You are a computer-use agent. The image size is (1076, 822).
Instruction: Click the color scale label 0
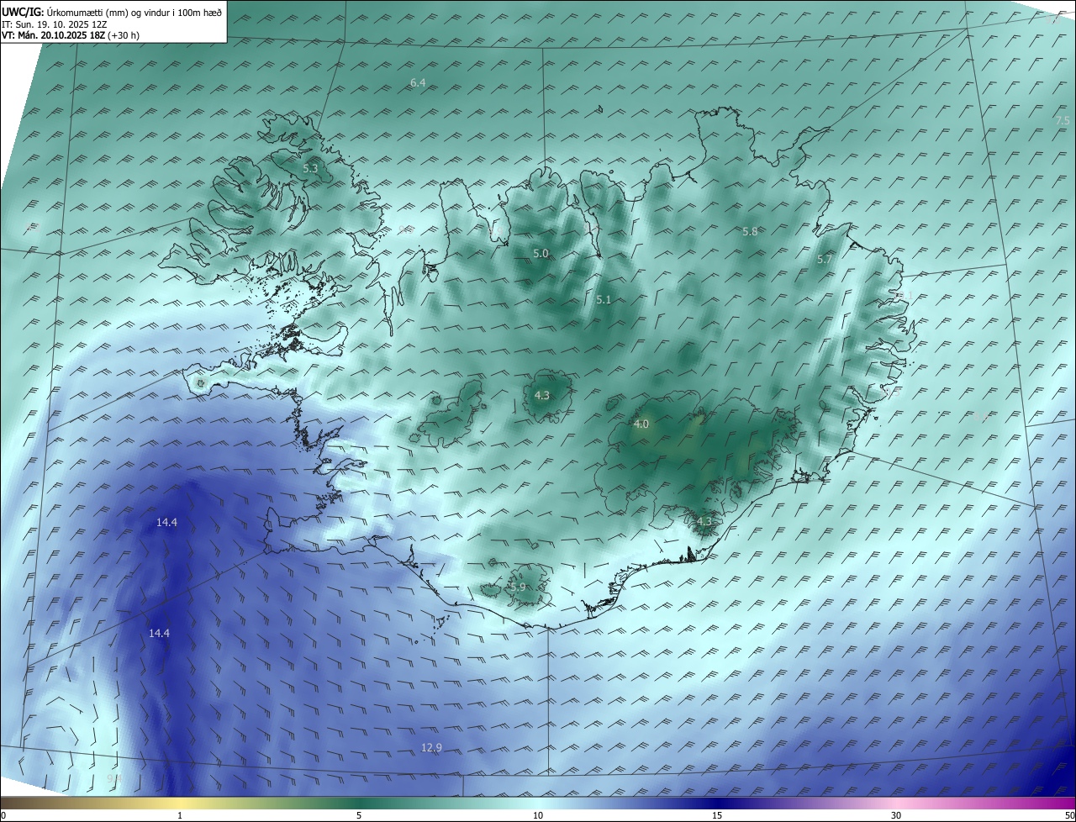[3, 815]
